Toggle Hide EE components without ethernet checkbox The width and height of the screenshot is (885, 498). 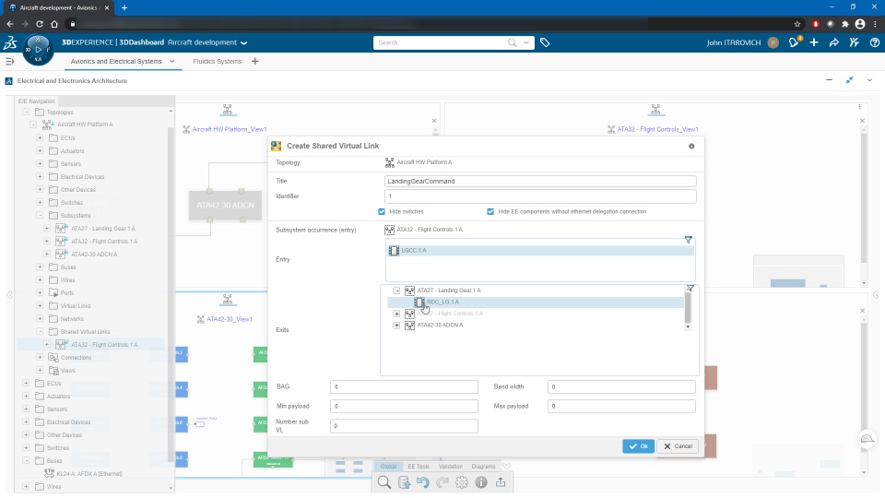click(490, 212)
